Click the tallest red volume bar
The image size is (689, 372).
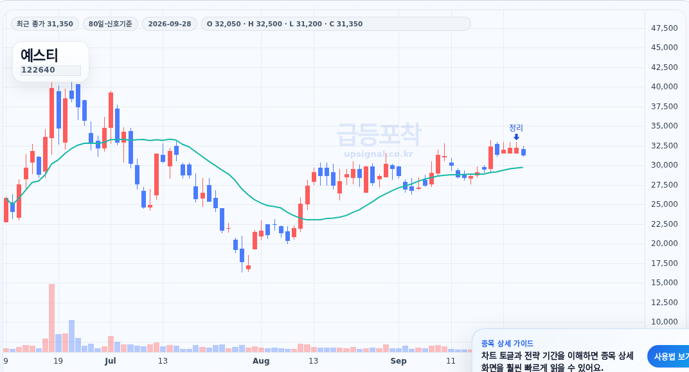pos(52,318)
